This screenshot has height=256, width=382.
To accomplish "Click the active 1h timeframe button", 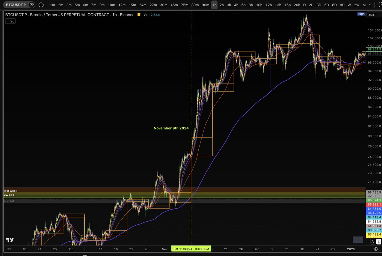I will 215,5.
